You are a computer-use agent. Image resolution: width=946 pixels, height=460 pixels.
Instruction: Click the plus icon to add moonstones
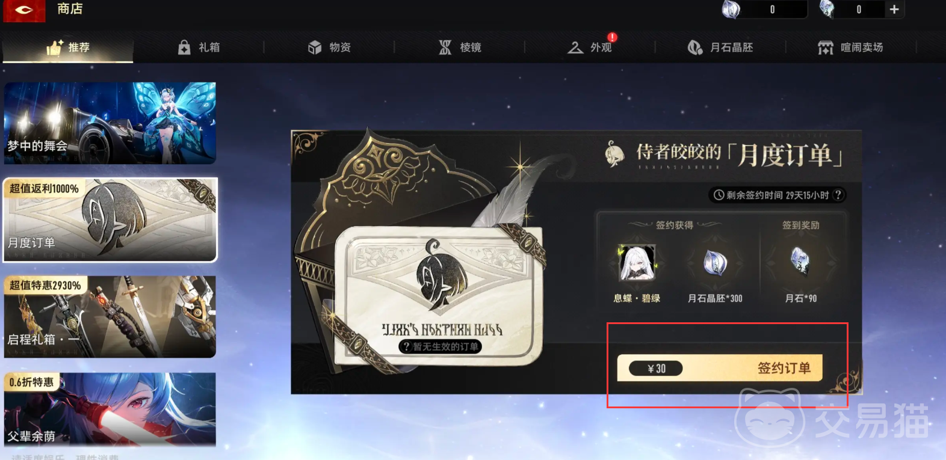[x=894, y=9]
